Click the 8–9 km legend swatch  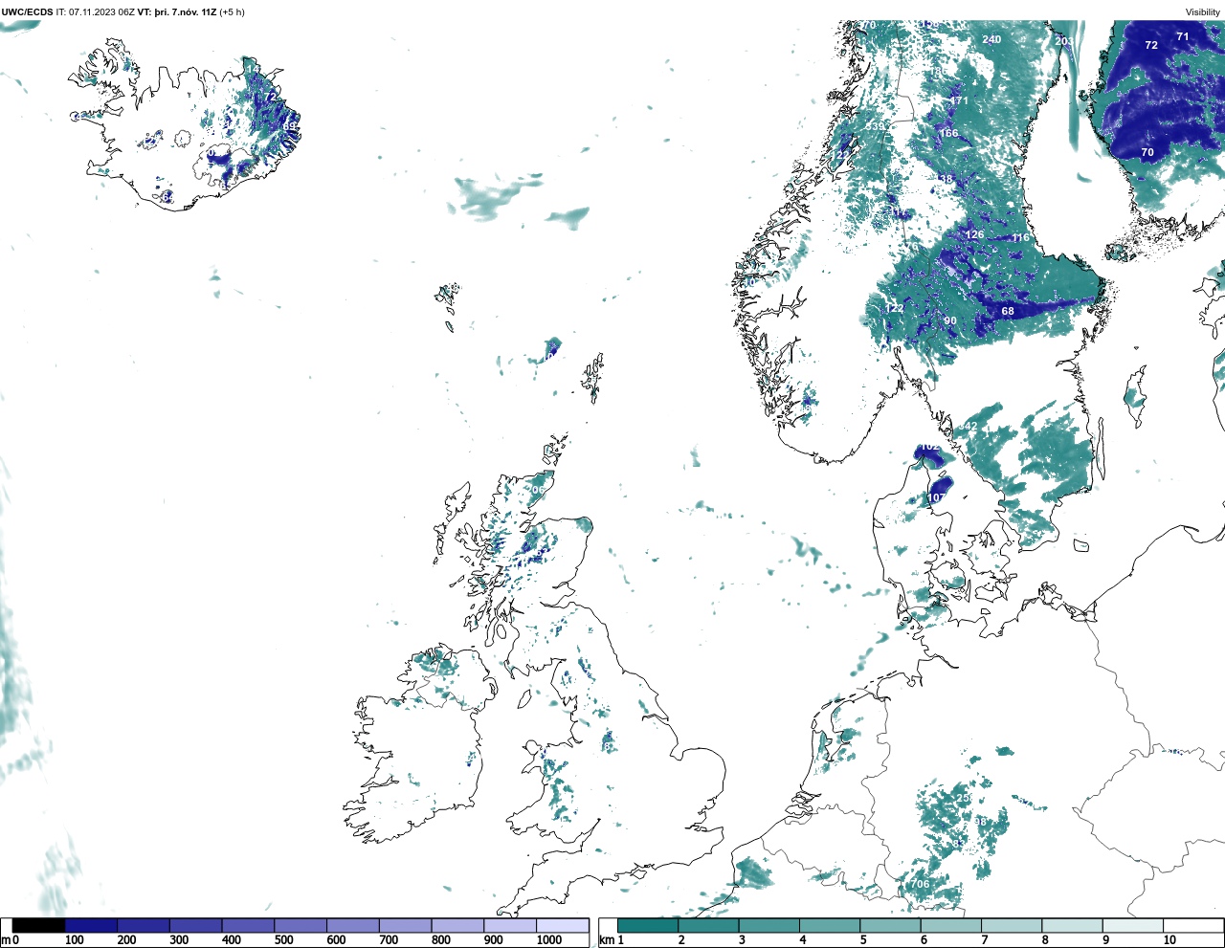(x=1072, y=925)
